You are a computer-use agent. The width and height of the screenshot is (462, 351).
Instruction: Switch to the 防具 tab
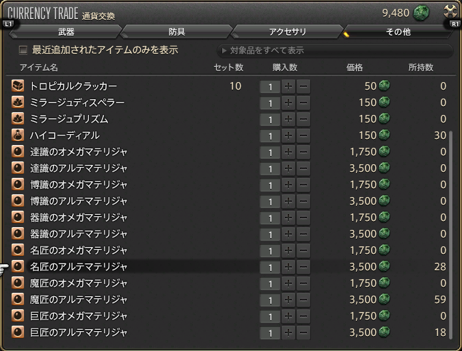[176, 32]
